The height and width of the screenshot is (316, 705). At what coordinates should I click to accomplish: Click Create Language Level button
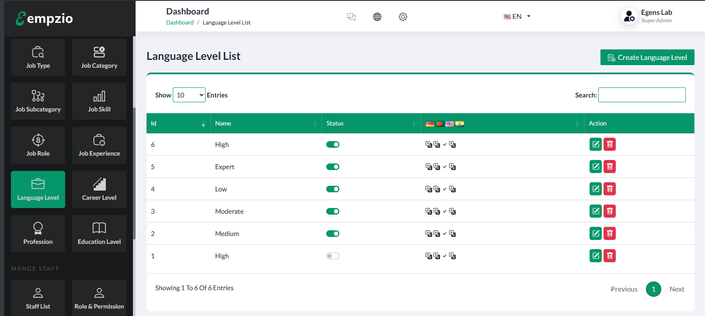click(x=647, y=57)
